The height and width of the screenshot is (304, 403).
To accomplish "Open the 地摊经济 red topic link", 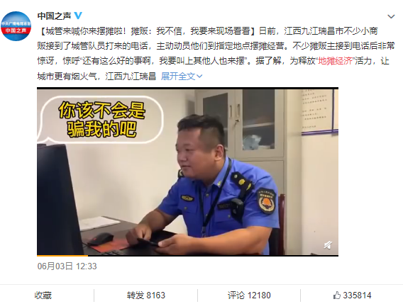I will point(335,61).
